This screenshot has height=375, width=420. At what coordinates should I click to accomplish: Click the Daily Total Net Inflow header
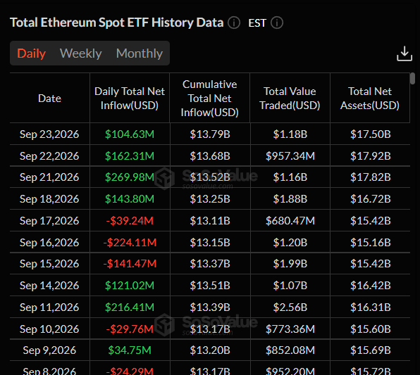(x=130, y=98)
